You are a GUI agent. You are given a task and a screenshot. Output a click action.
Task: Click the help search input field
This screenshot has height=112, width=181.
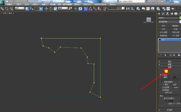pos(132,1)
